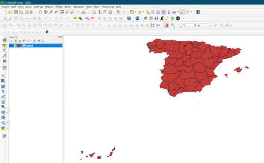264x163 pixels.
Task: Click the snapping tolerance value field
Action: click(188, 25)
